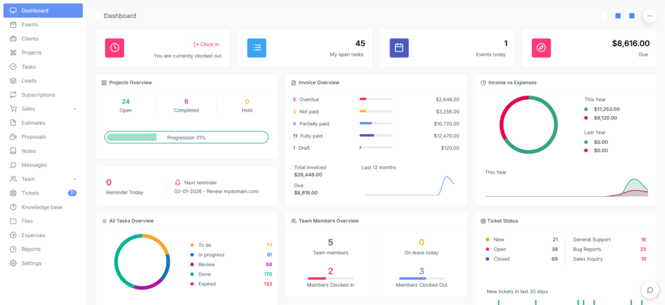The width and height of the screenshot is (665, 305).
Task: Click the pink clock icon tile
Action: pos(114,47)
